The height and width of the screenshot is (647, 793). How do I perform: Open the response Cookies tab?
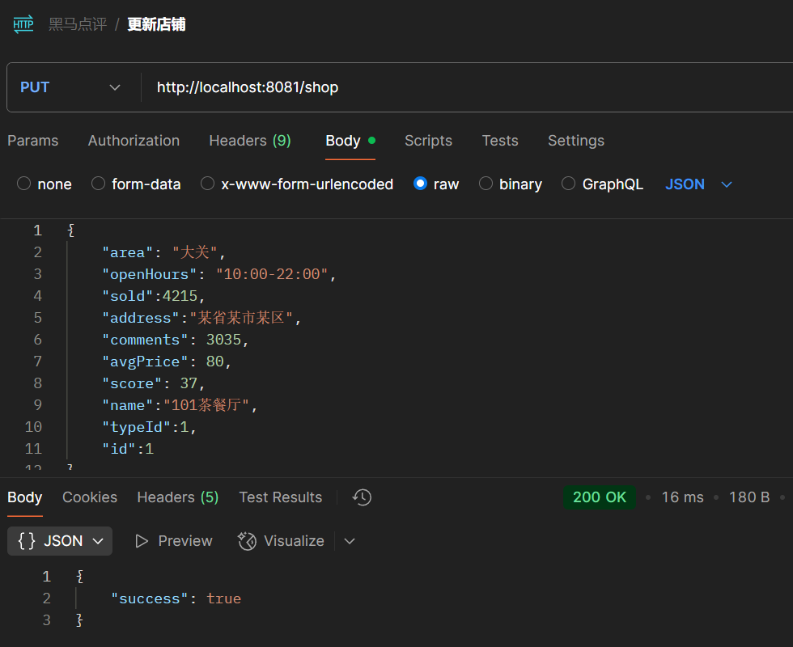(90, 497)
